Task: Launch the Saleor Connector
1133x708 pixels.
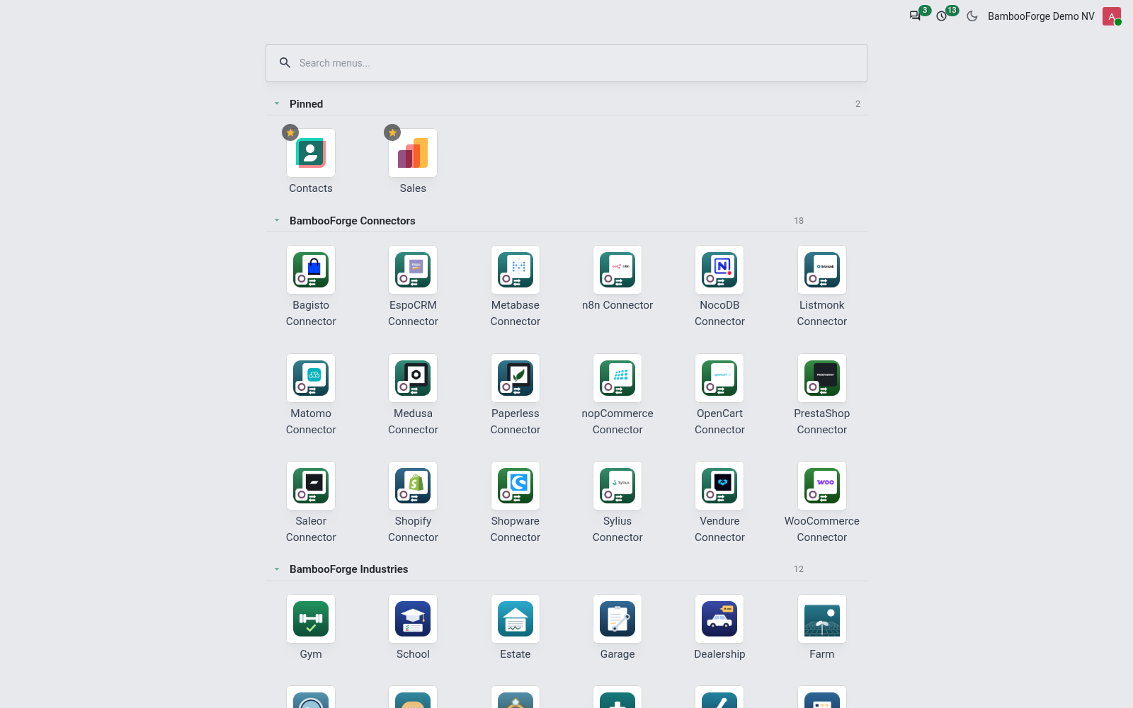Action: pyautogui.click(x=311, y=486)
